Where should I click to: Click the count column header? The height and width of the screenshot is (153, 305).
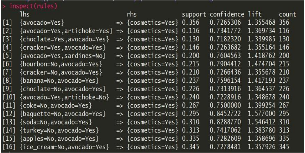(288, 14)
